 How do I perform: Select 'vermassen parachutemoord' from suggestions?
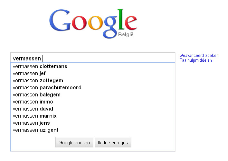pos(47,88)
